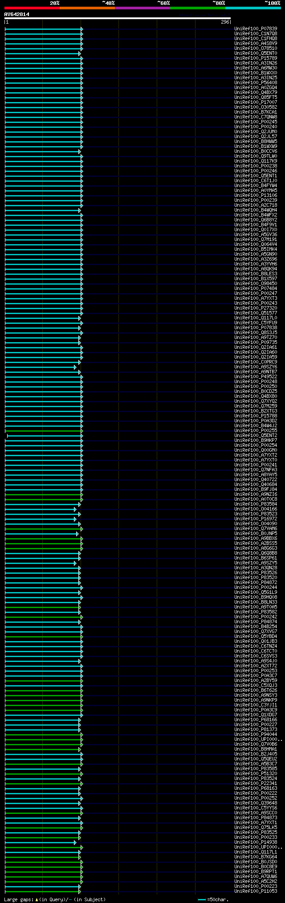Click the UniRef100_O78510 entry
The height and width of the screenshot is (903, 285).
click(x=256, y=48)
